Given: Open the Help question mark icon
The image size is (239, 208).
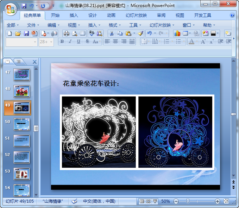Looking at the screenshot, I should (x=232, y=15).
